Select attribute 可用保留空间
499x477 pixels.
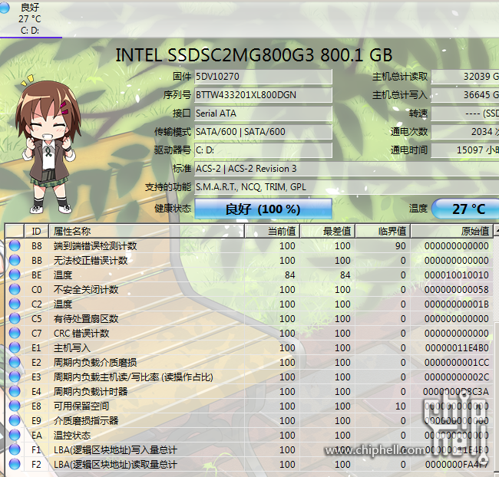(x=81, y=406)
